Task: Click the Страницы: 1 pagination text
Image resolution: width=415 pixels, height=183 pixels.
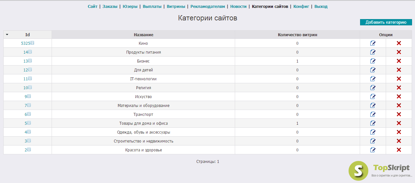Action: pyautogui.click(x=207, y=162)
